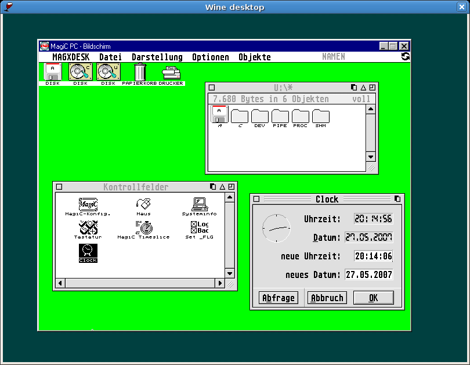Click the wine glass icon in Wine desktop title
The width and height of the screenshot is (470, 365).
pos(8,6)
